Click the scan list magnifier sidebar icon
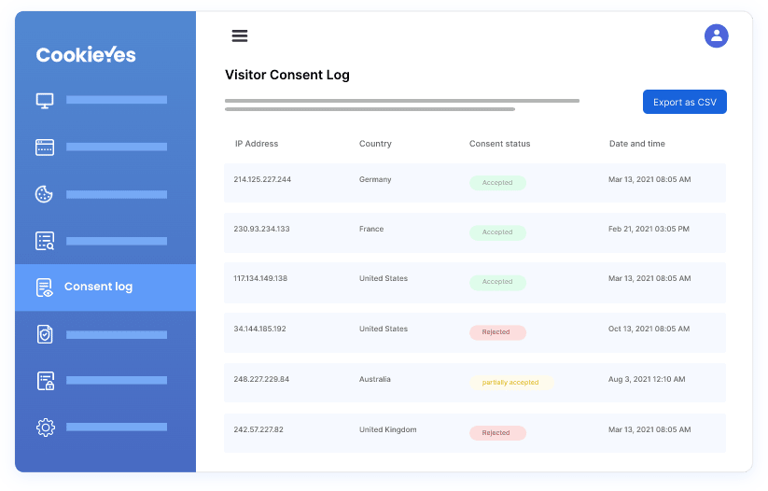This screenshot has height=491, width=768. (45, 241)
